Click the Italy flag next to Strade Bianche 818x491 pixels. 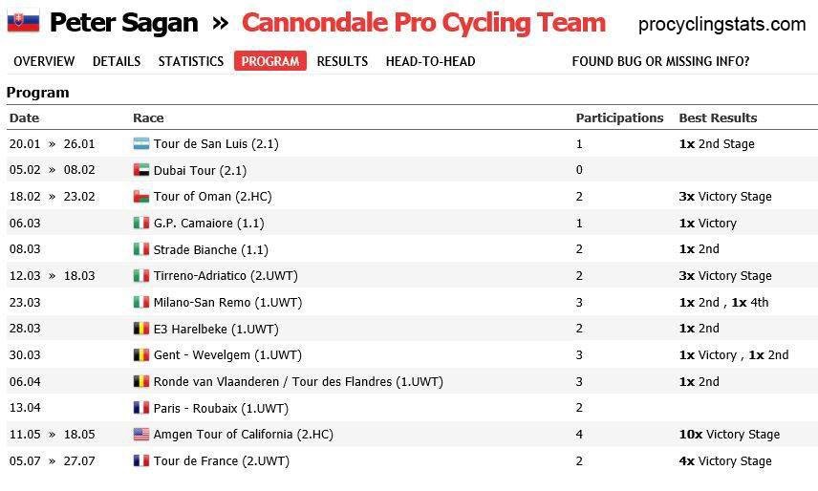tap(141, 249)
